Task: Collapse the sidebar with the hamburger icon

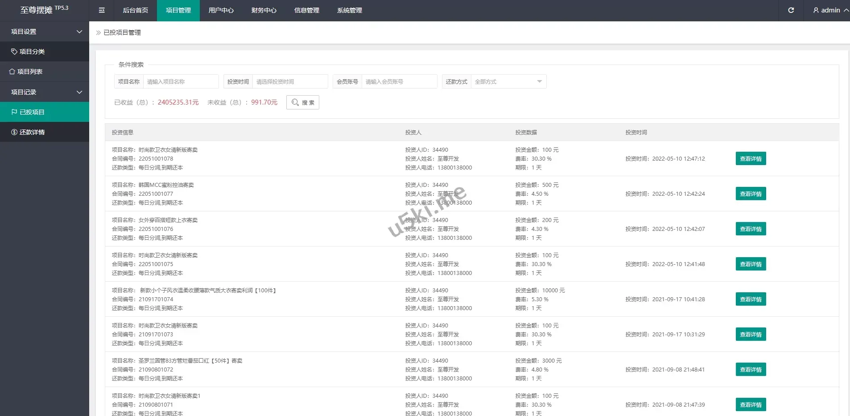Action: [x=102, y=10]
